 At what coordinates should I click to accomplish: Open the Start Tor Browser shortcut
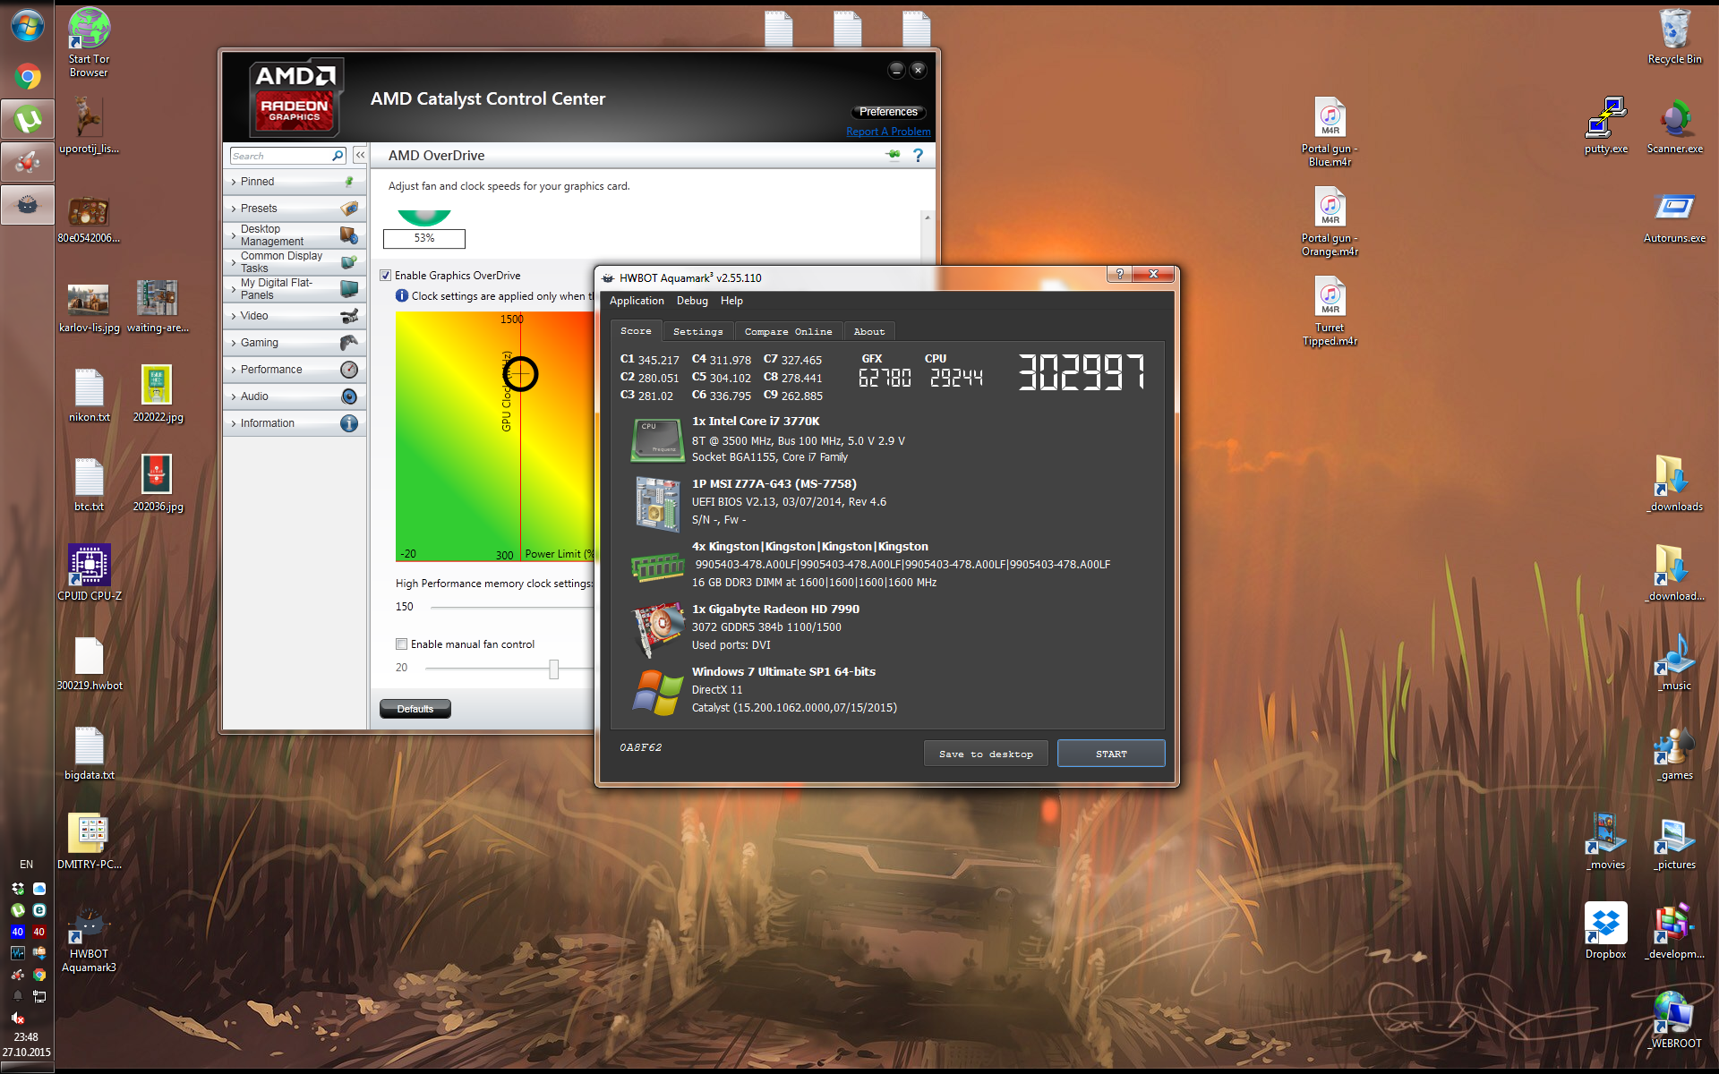click(89, 42)
